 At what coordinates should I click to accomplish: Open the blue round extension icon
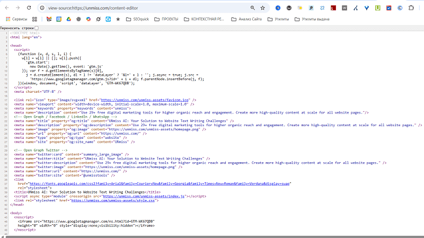[x=278, y=8]
